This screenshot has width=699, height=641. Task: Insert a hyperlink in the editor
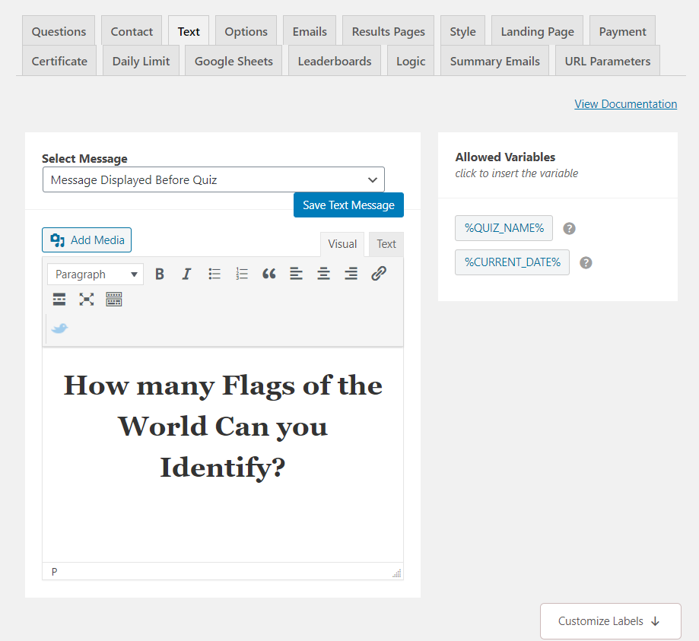click(378, 274)
